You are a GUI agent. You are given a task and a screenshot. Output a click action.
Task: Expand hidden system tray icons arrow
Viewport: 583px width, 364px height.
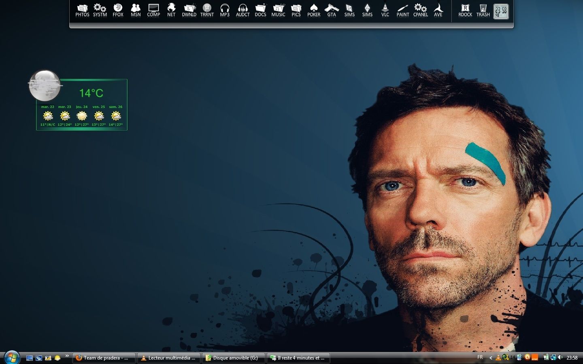(x=491, y=358)
